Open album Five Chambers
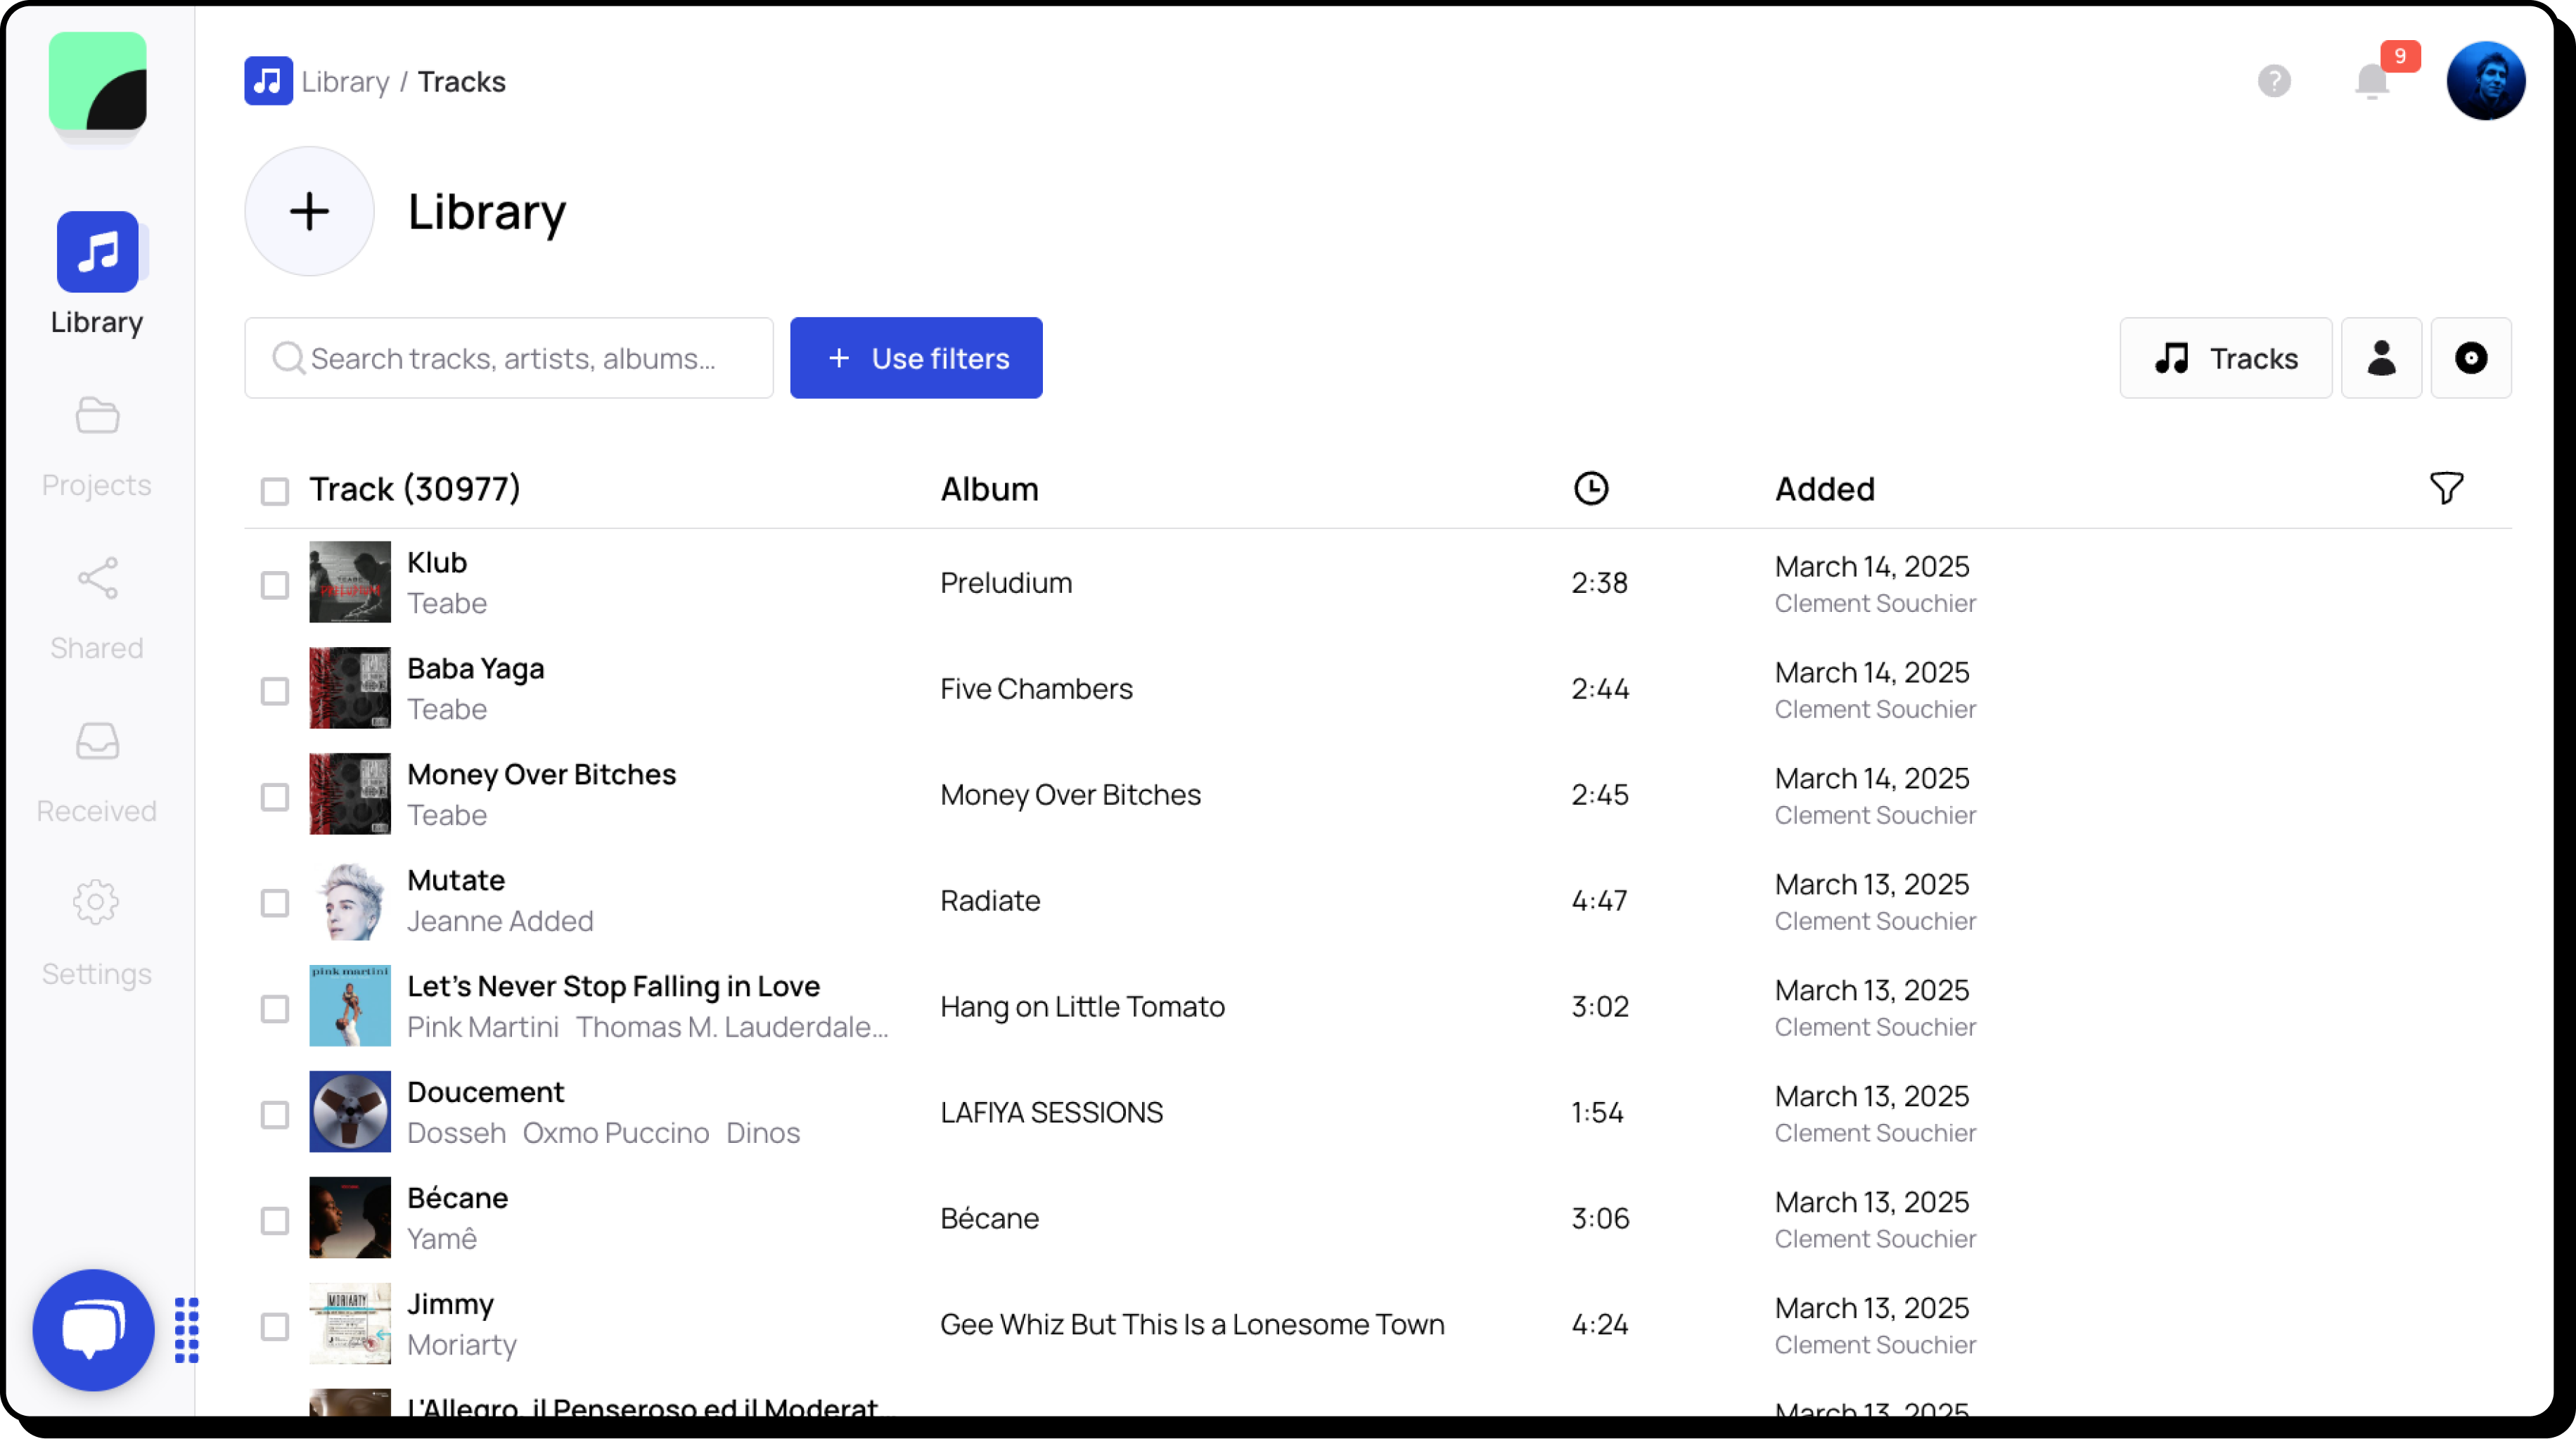This screenshot has height=1439, width=2576. click(1036, 689)
